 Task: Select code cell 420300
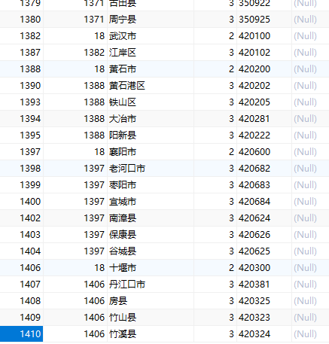(x=264, y=268)
